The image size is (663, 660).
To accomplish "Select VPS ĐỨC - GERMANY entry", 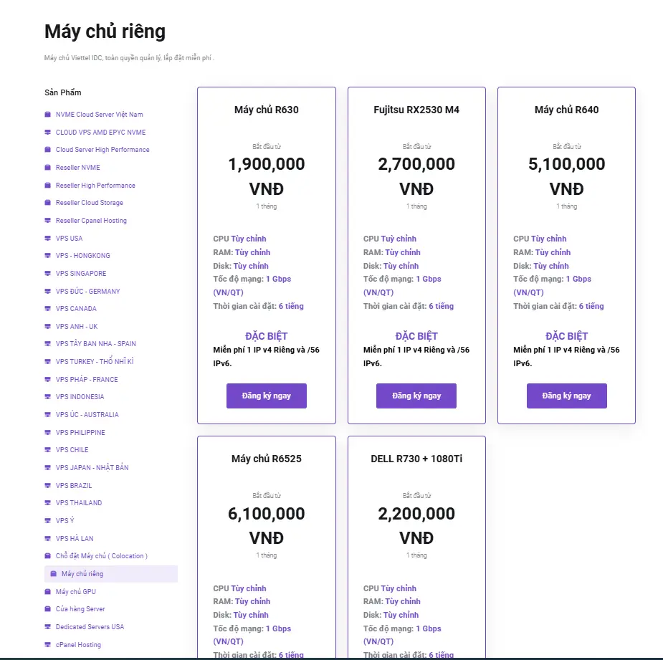I will tap(88, 292).
